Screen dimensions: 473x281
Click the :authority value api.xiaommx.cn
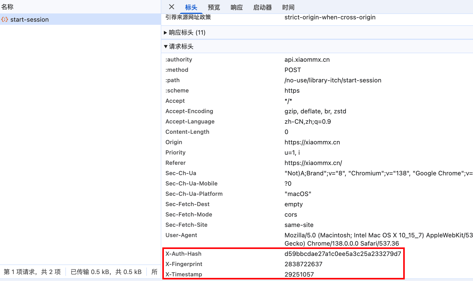click(x=307, y=60)
